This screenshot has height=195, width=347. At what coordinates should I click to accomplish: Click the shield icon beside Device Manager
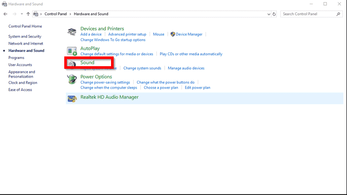(173, 34)
